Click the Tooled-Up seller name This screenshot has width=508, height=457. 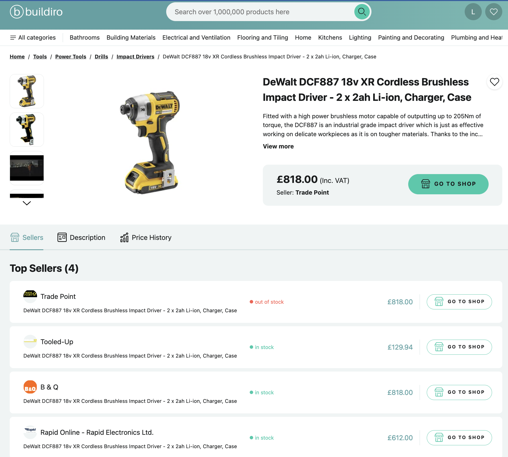pos(57,342)
